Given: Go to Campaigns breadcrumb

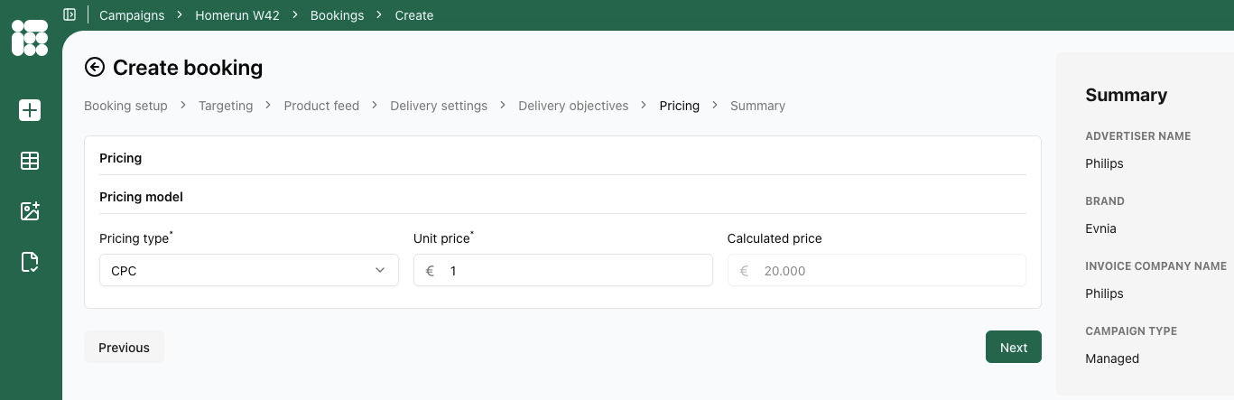Looking at the screenshot, I should tap(132, 15).
